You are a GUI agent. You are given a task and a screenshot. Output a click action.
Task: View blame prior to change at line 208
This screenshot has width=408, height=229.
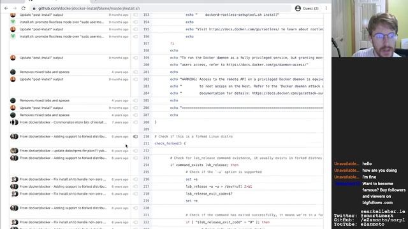(135, 122)
